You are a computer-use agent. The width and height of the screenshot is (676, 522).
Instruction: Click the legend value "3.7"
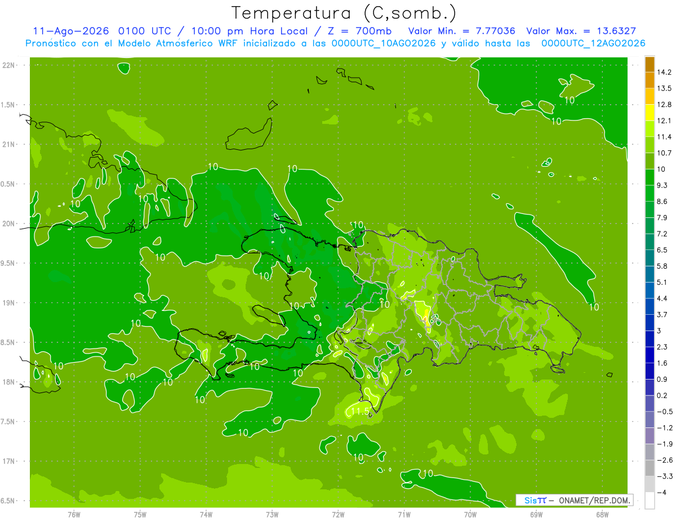pos(663,314)
